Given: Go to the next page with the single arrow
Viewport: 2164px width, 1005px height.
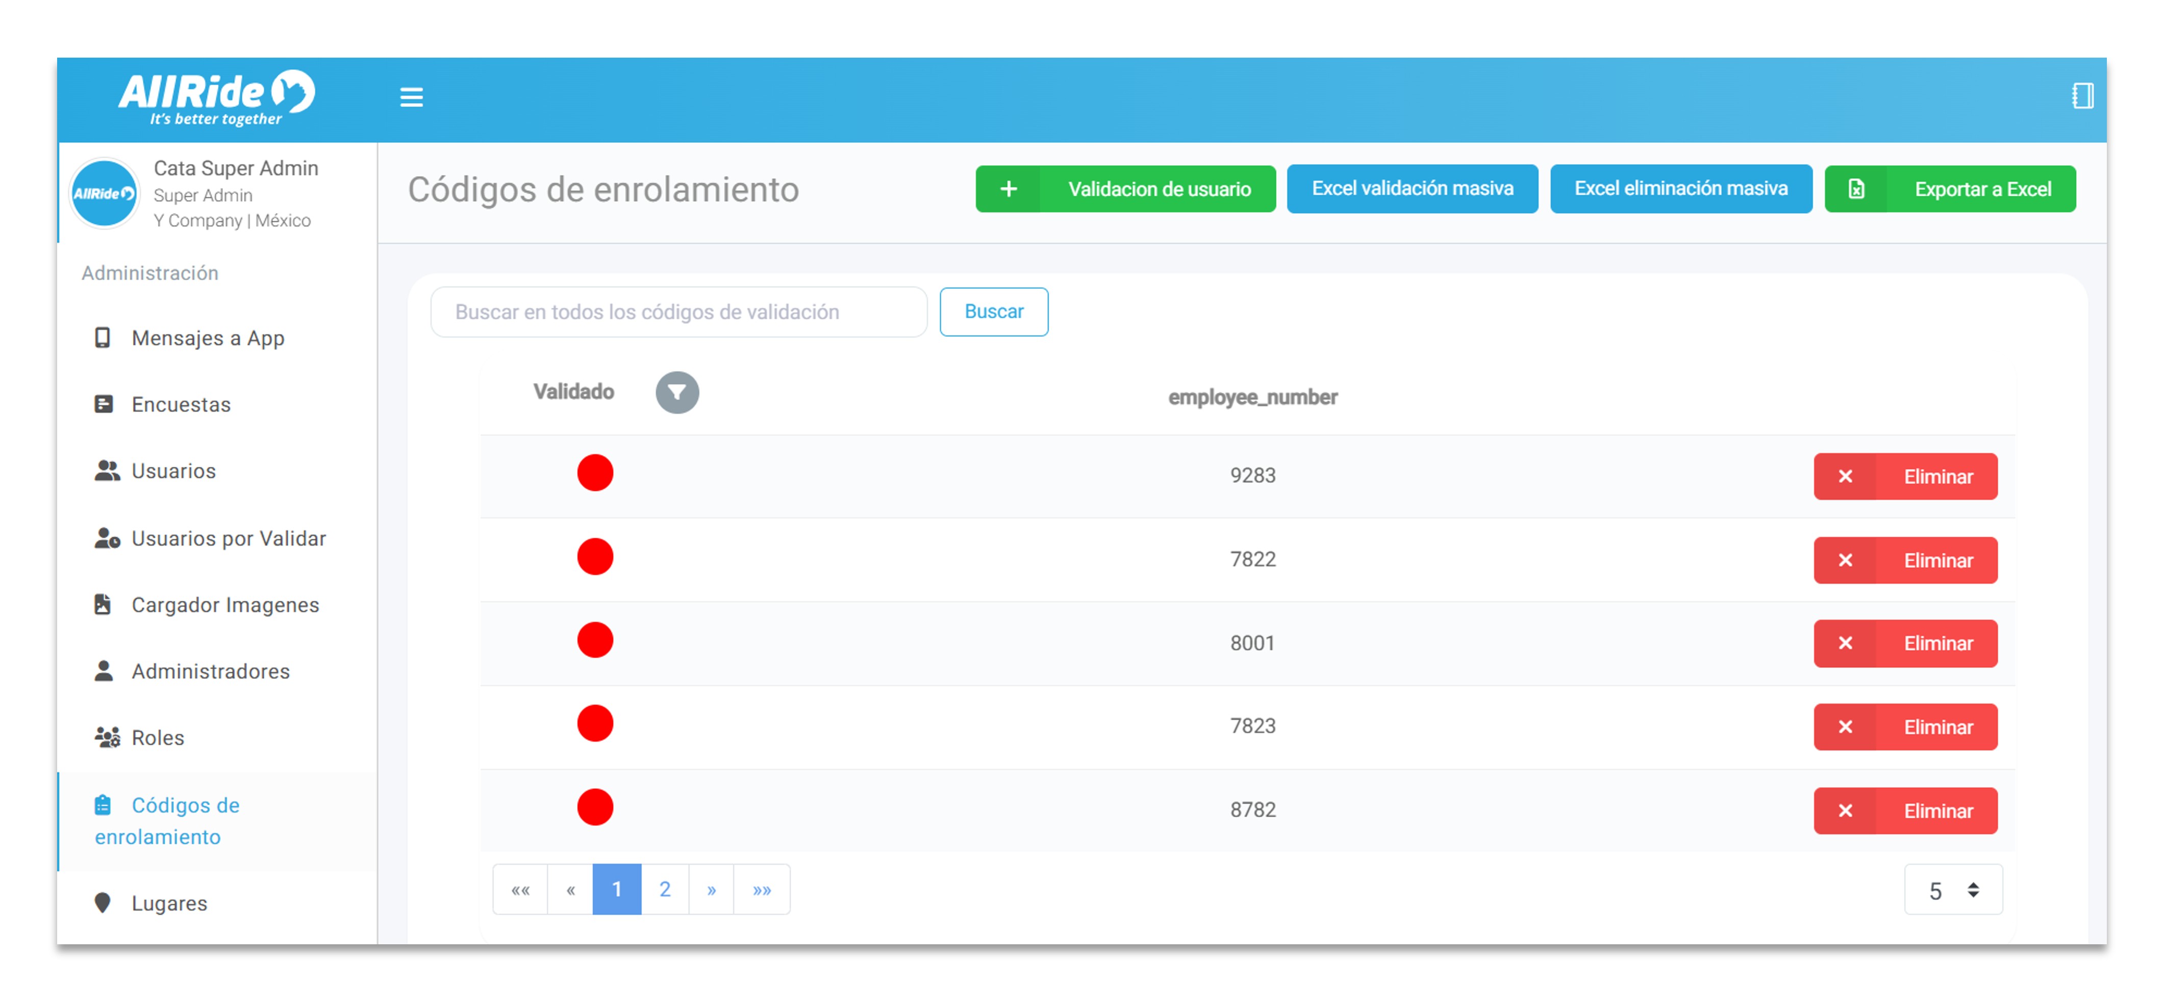Looking at the screenshot, I should pyautogui.click(x=711, y=890).
